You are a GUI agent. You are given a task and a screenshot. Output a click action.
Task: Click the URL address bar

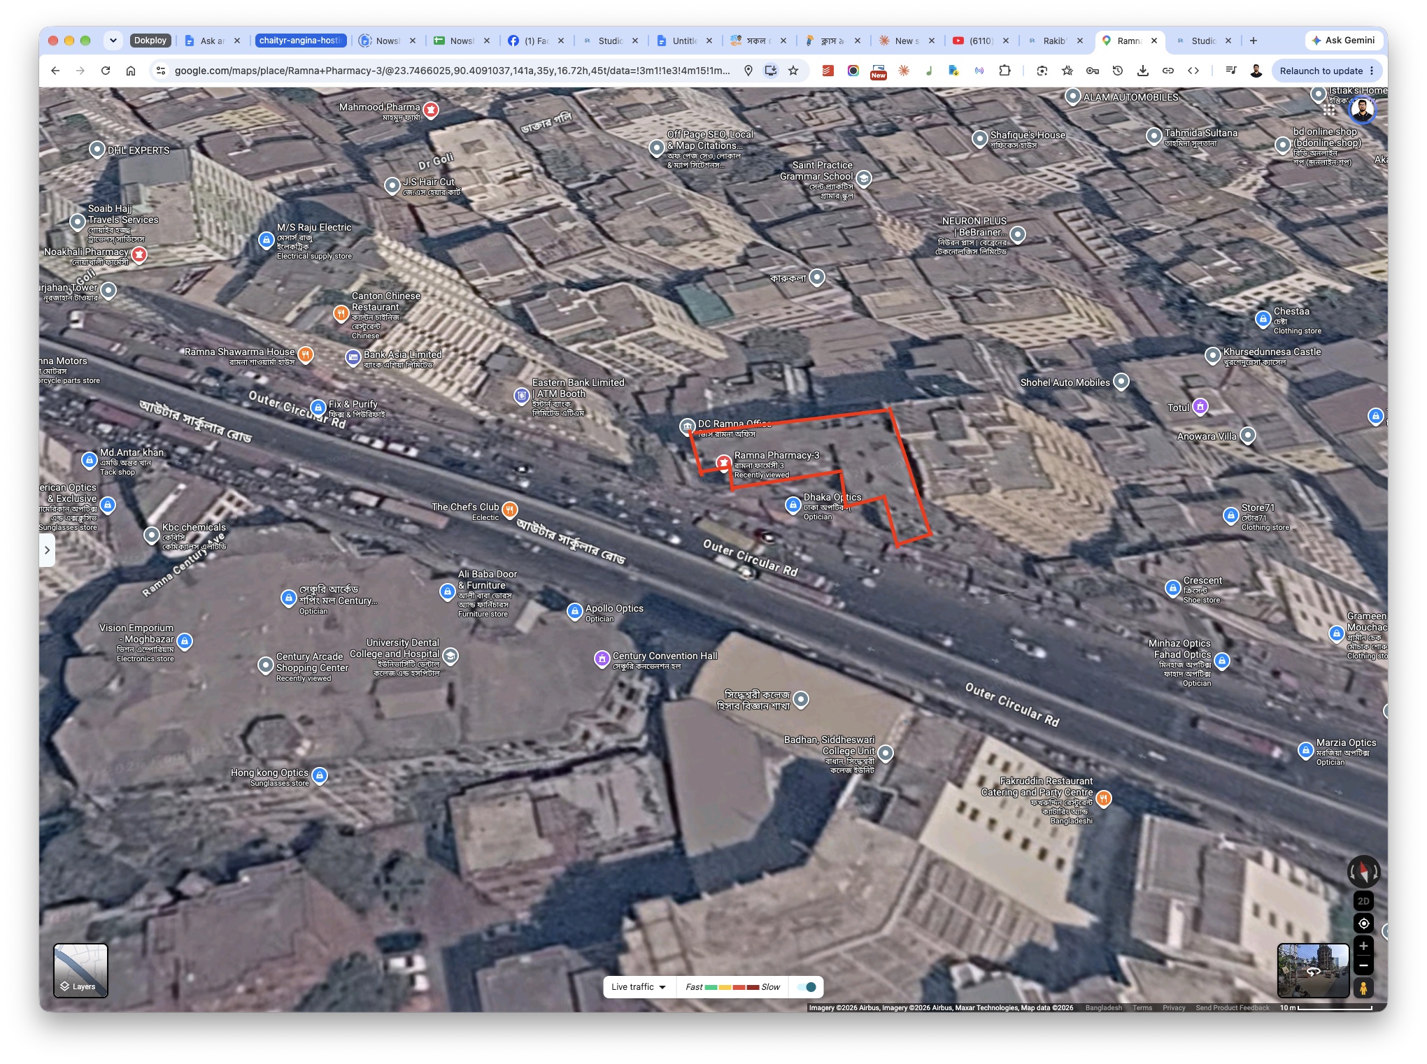pyautogui.click(x=452, y=71)
